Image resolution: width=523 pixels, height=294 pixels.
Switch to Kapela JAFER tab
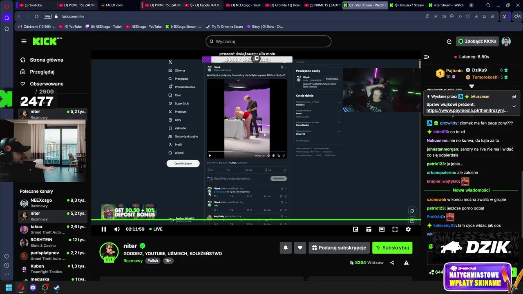202,5
